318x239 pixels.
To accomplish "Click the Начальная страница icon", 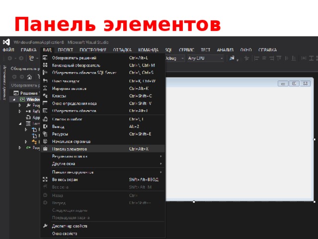I will point(45,141).
